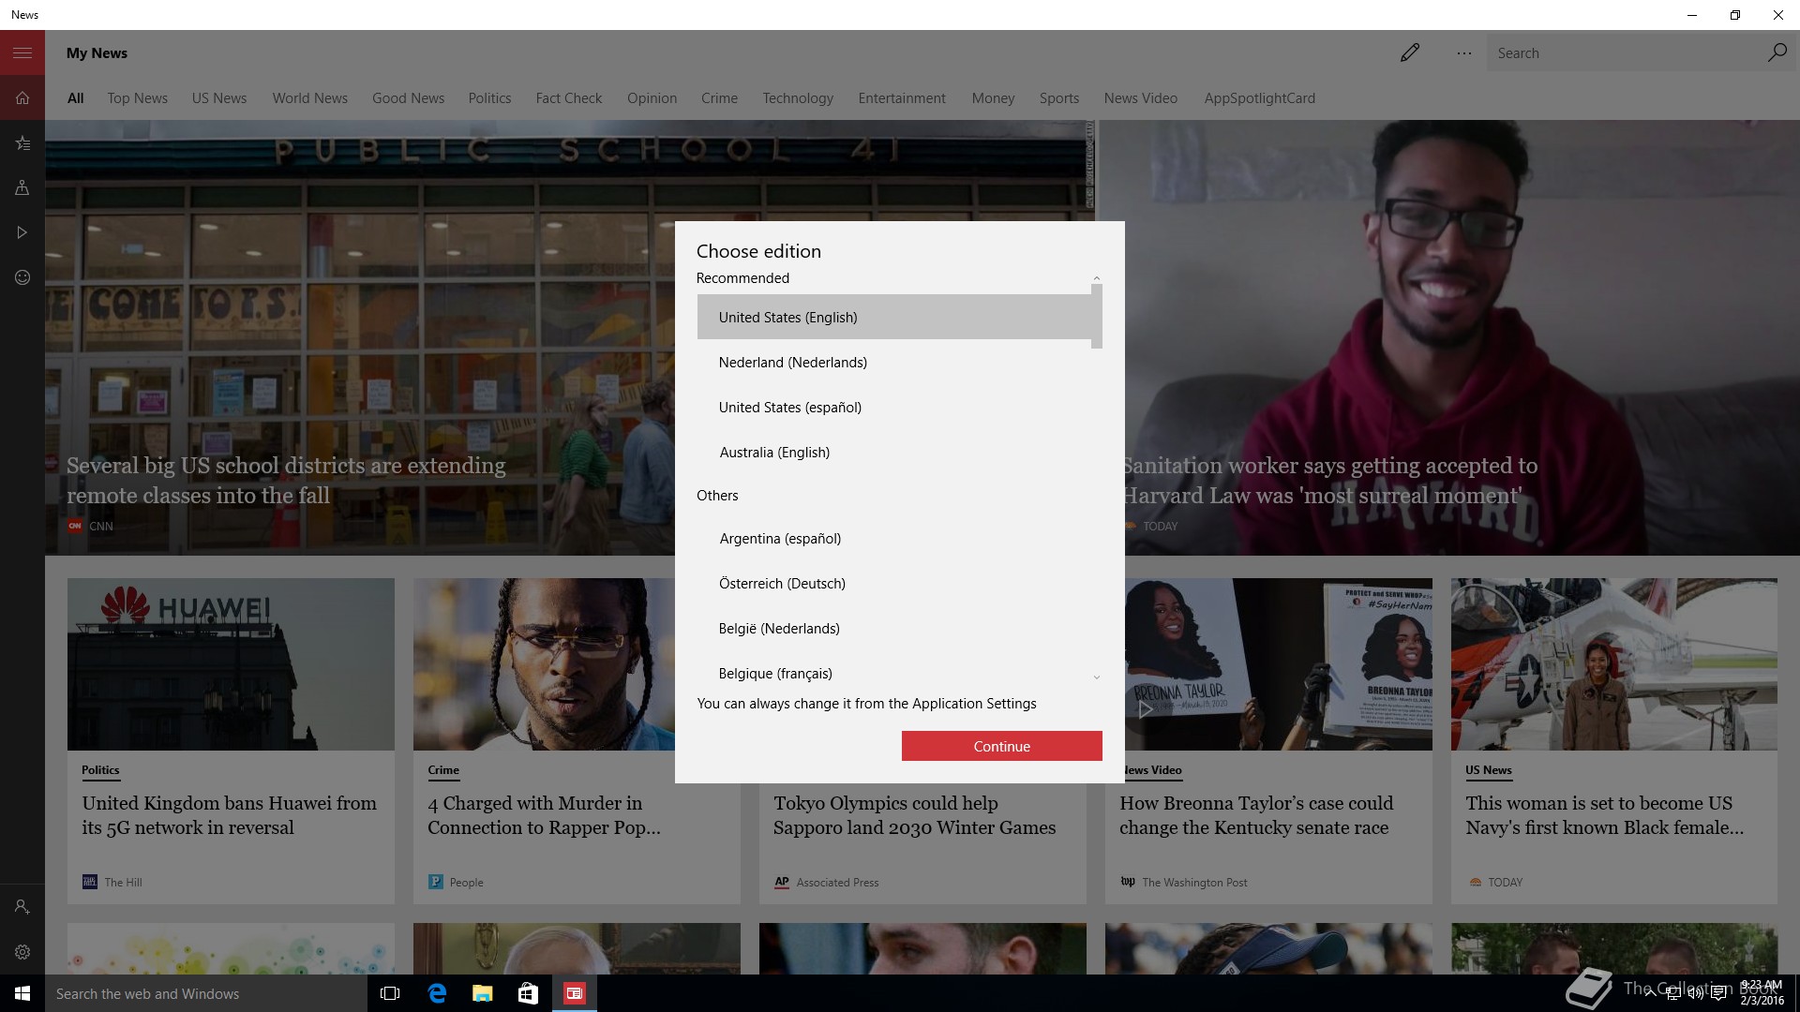The height and width of the screenshot is (1012, 1800).
Task: Select Argentina (español) edition
Action: pyautogui.click(x=894, y=539)
